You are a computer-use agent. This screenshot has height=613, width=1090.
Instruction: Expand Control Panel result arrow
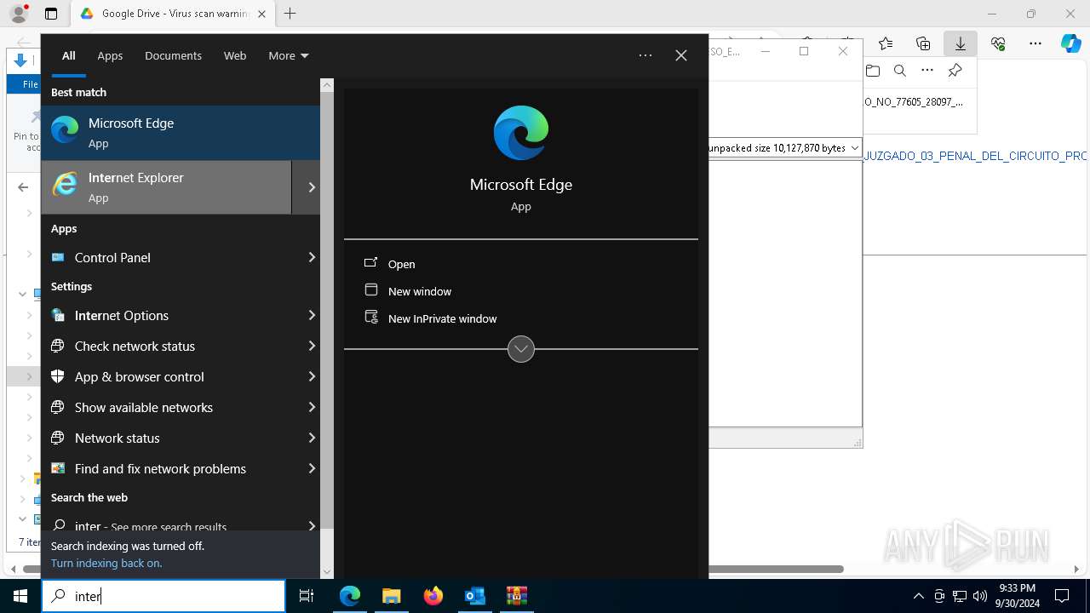312,257
